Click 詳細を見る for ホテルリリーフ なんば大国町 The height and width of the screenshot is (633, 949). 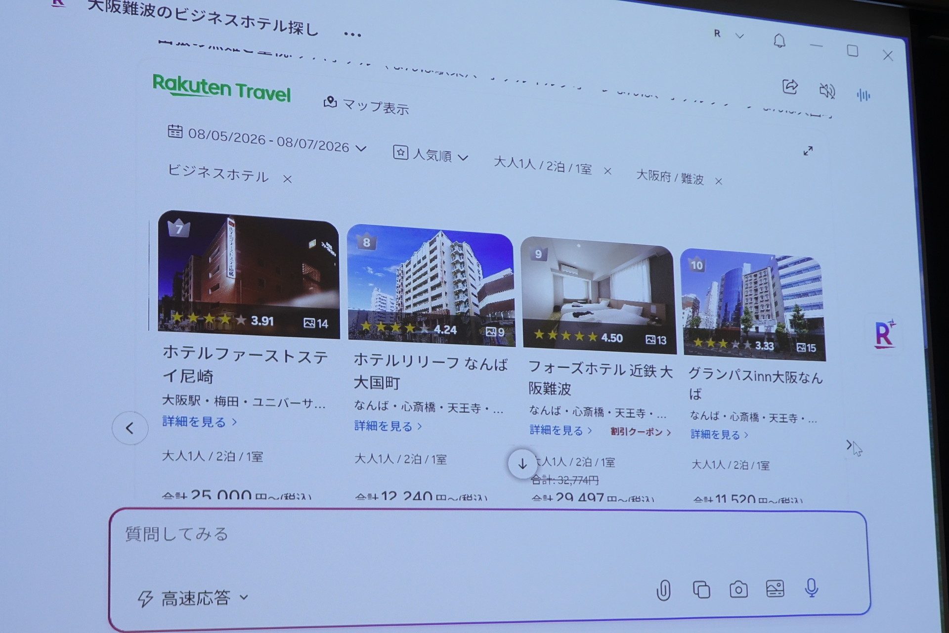click(388, 426)
